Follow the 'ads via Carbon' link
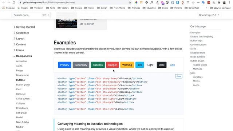 (87, 24)
